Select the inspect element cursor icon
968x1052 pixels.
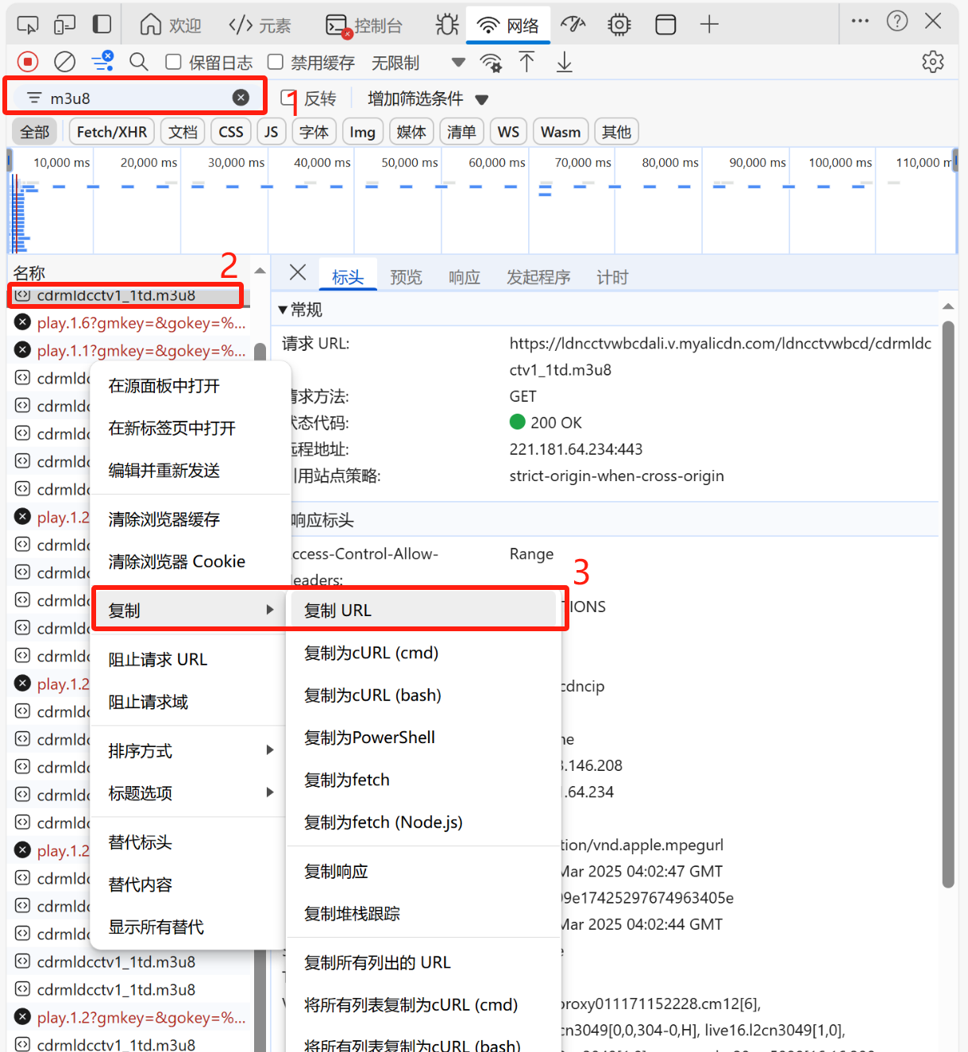(27, 24)
